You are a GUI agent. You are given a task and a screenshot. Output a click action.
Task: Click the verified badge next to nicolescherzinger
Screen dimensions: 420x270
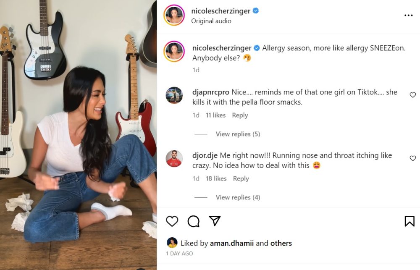tap(257, 10)
